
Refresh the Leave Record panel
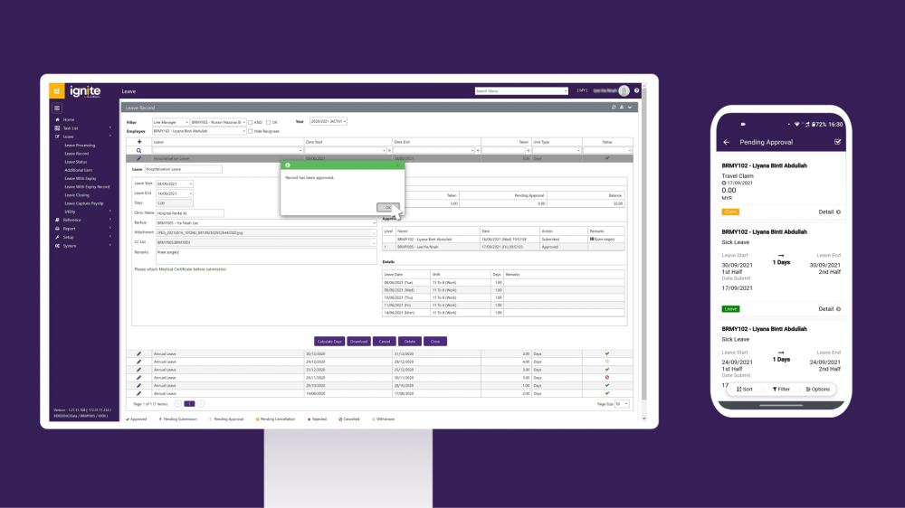pyautogui.click(x=614, y=107)
